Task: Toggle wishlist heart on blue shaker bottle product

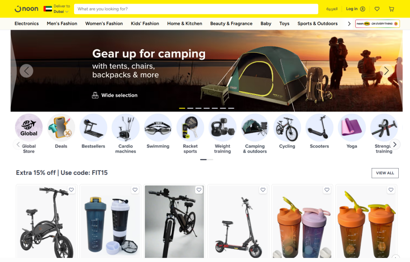Action: [x=135, y=190]
